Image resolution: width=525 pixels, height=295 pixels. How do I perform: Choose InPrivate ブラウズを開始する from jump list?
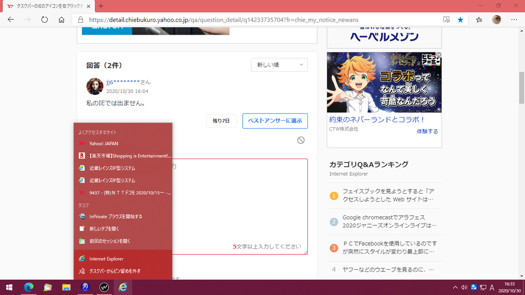click(x=116, y=216)
